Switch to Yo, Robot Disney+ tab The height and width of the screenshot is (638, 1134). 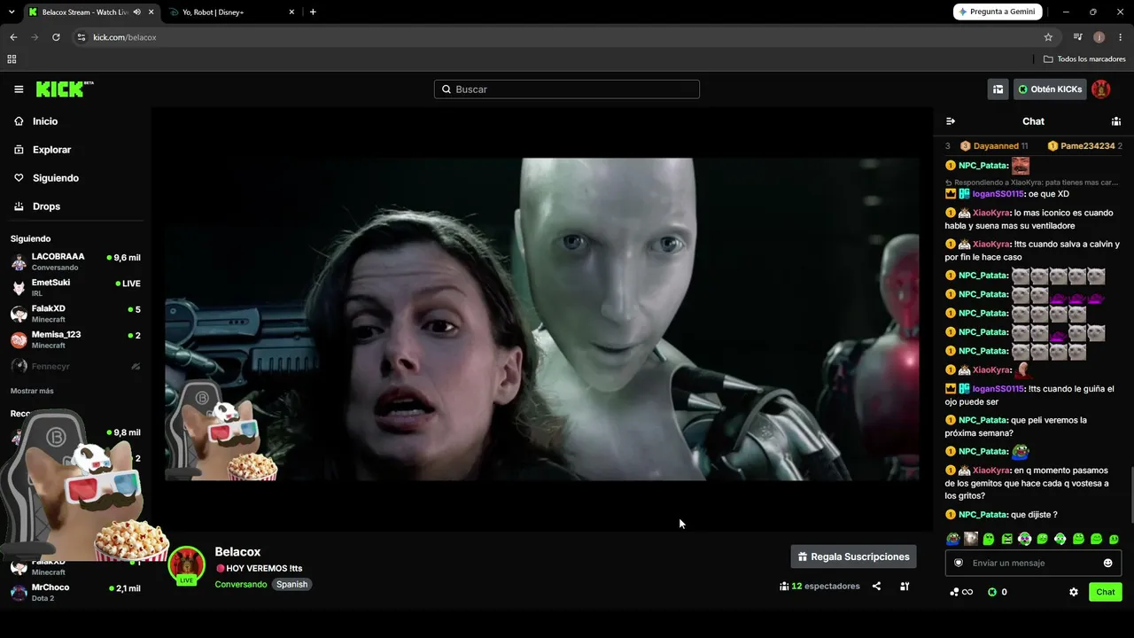[x=232, y=12]
